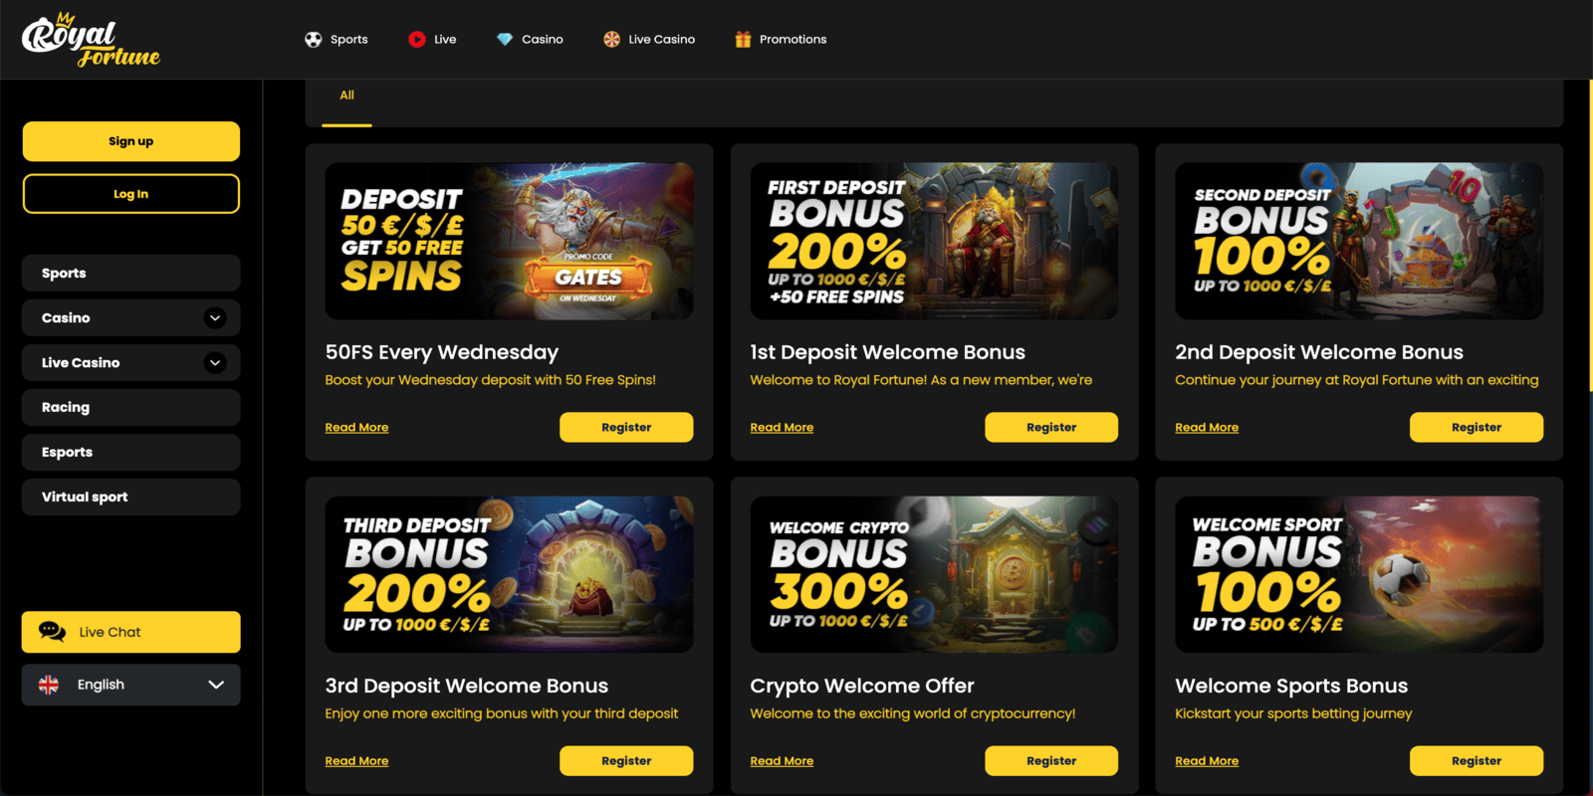Expand the Live Casino sidebar chevron
Image resolution: width=1593 pixels, height=796 pixels.
coord(215,363)
